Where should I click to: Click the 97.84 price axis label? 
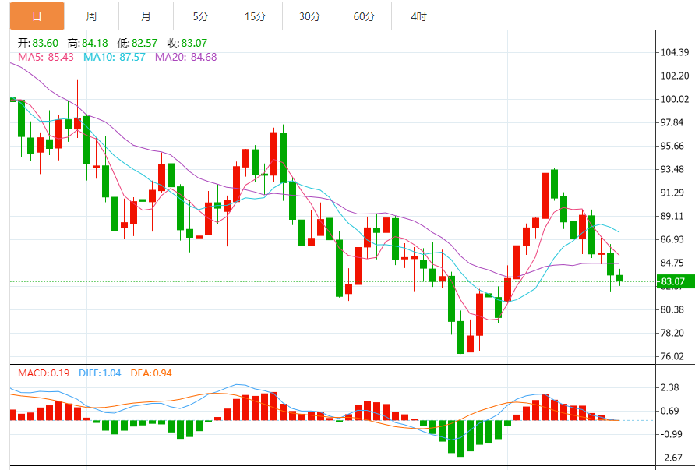click(672, 122)
